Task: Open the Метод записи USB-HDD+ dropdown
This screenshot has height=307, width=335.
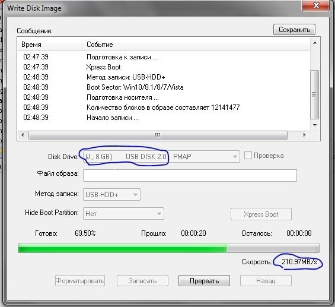Action: pyautogui.click(x=111, y=194)
